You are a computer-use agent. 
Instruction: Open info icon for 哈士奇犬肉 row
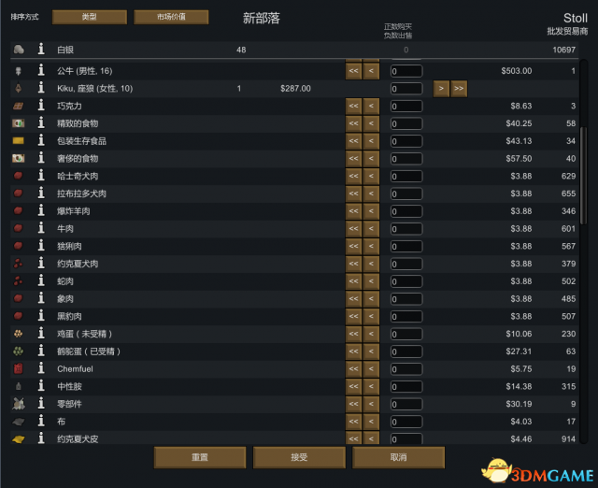41,176
